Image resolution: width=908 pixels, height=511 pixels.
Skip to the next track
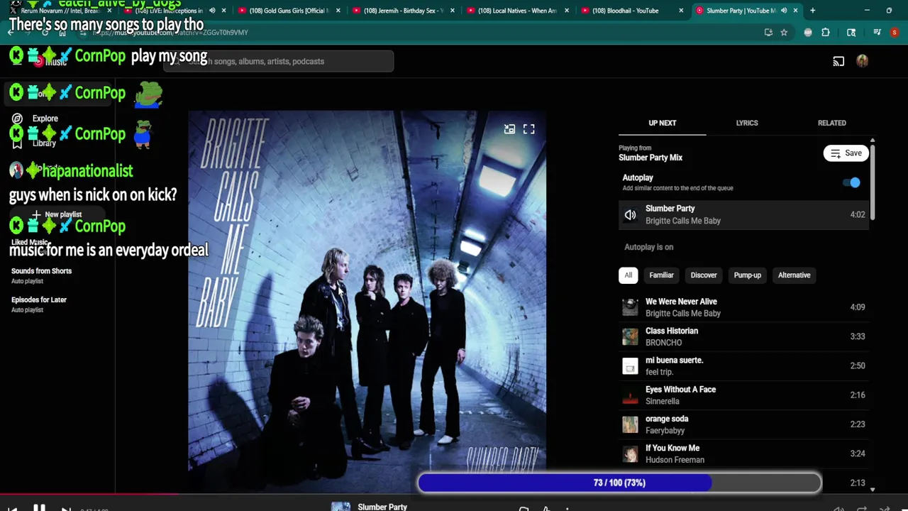pyautogui.click(x=66, y=508)
